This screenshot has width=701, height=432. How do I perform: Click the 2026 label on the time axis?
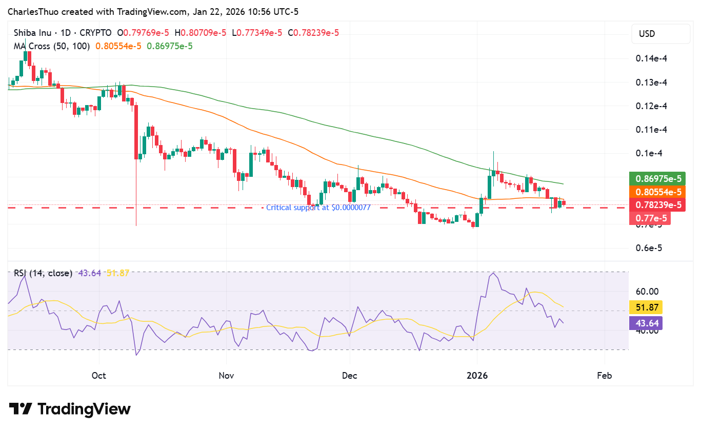478,375
